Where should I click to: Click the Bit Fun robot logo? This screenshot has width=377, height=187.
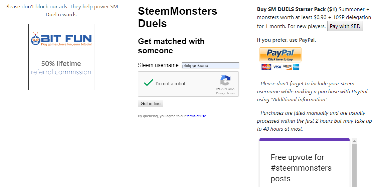(x=35, y=39)
